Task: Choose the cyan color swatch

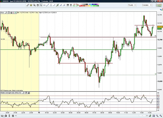Action: [91, 6]
